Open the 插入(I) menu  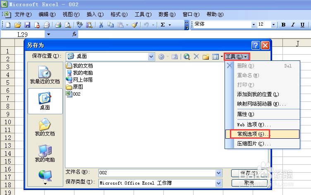(x=95, y=14)
